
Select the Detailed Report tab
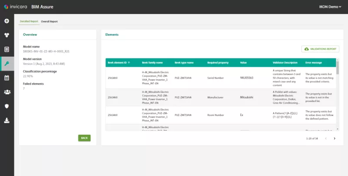29,21
